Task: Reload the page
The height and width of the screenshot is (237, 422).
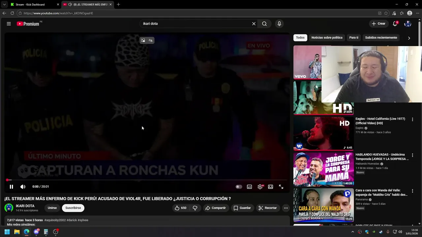Action: (x=12, y=13)
